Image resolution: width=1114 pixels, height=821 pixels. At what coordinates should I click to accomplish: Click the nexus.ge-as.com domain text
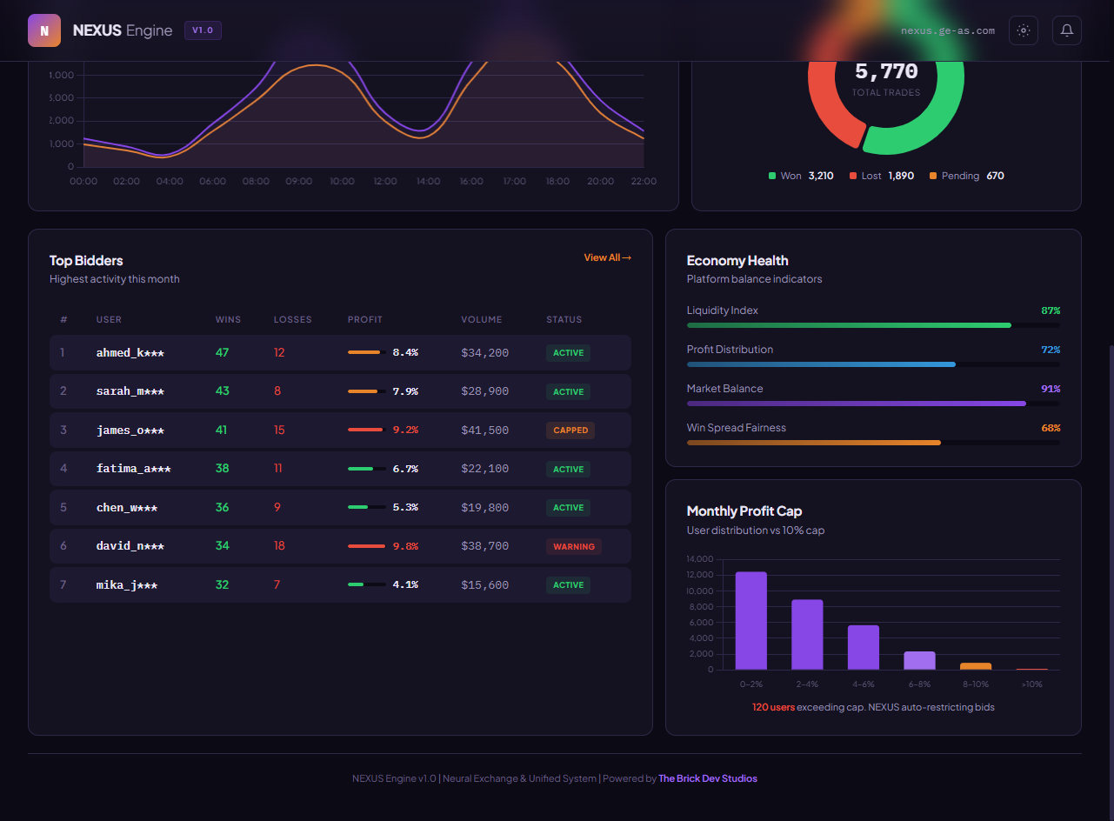point(947,30)
